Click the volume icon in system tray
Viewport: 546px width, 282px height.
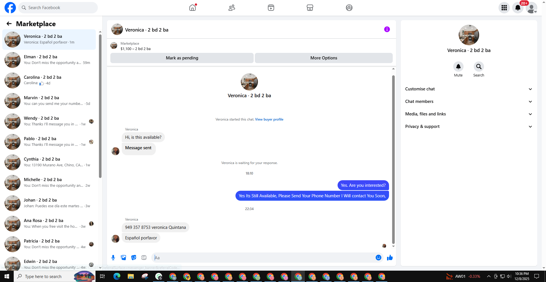(509, 276)
